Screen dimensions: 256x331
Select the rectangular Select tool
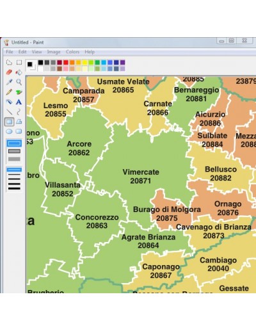pos(19,62)
